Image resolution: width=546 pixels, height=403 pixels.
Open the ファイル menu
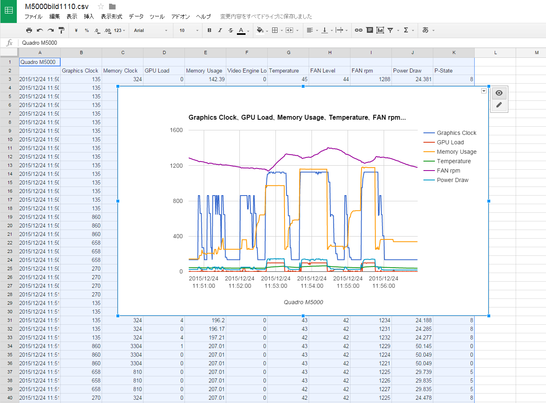pos(34,17)
